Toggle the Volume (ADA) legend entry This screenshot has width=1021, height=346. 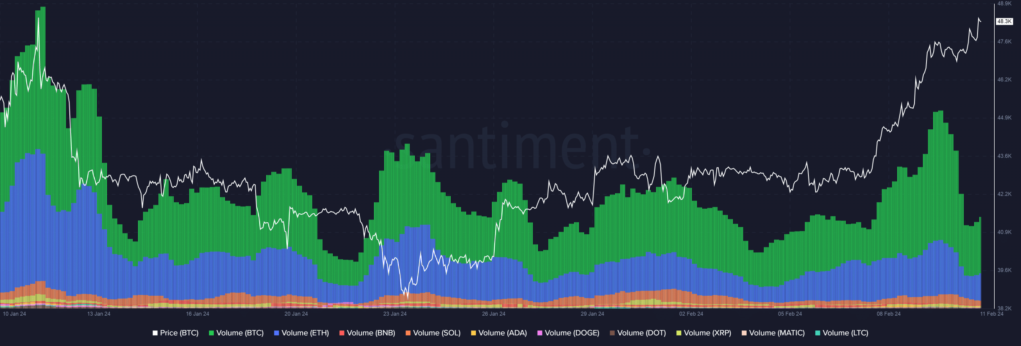[499, 333]
